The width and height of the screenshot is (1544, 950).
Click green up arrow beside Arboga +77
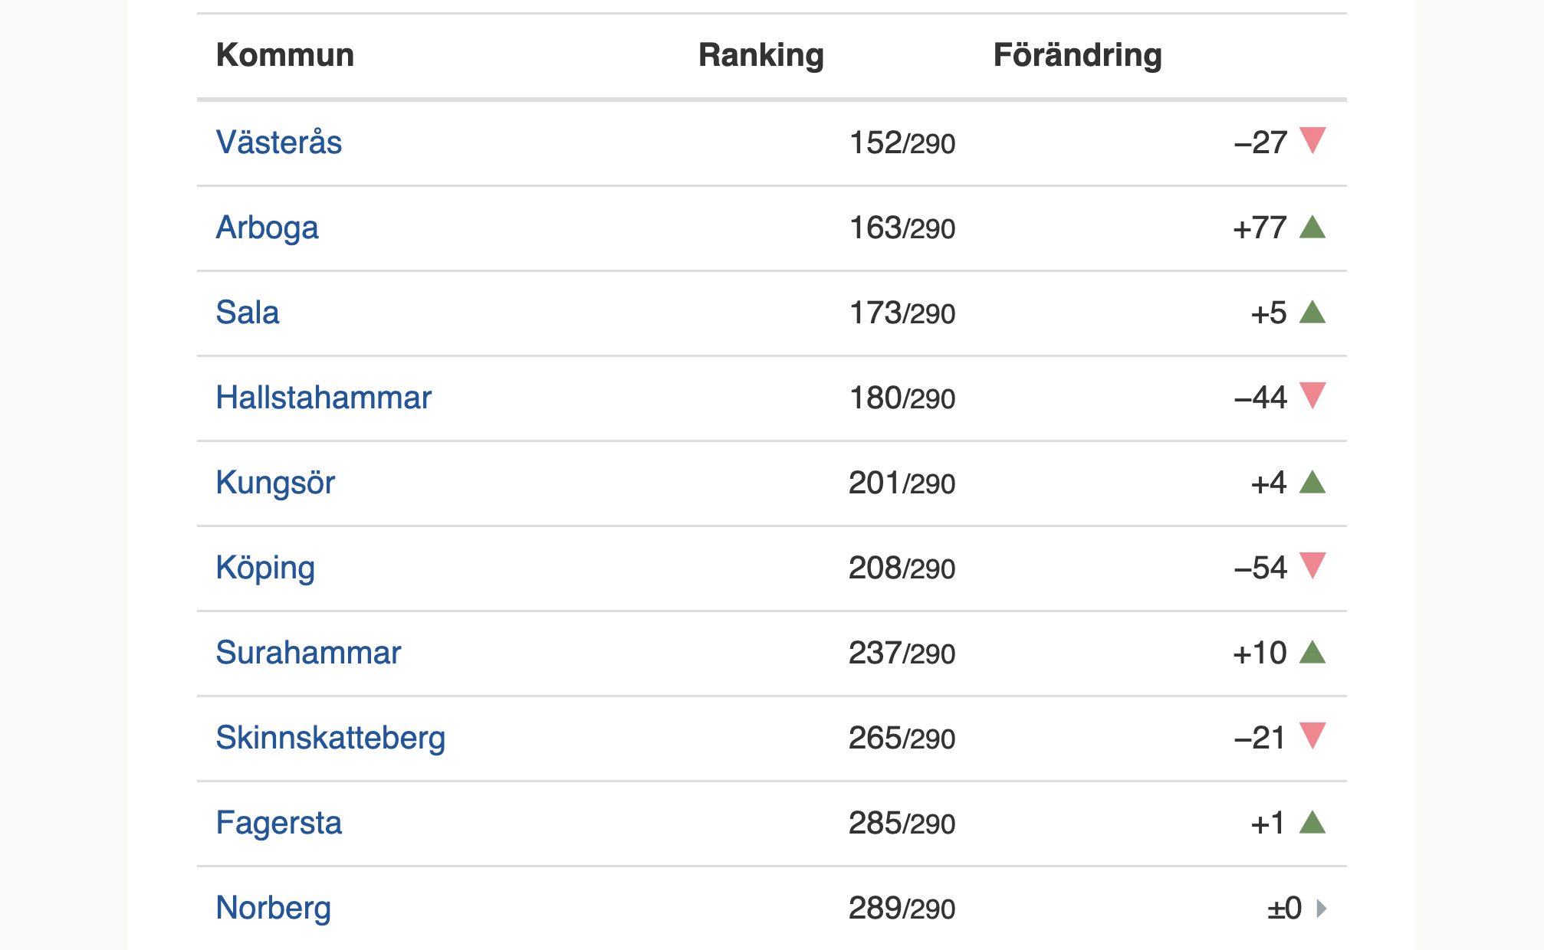1312,228
